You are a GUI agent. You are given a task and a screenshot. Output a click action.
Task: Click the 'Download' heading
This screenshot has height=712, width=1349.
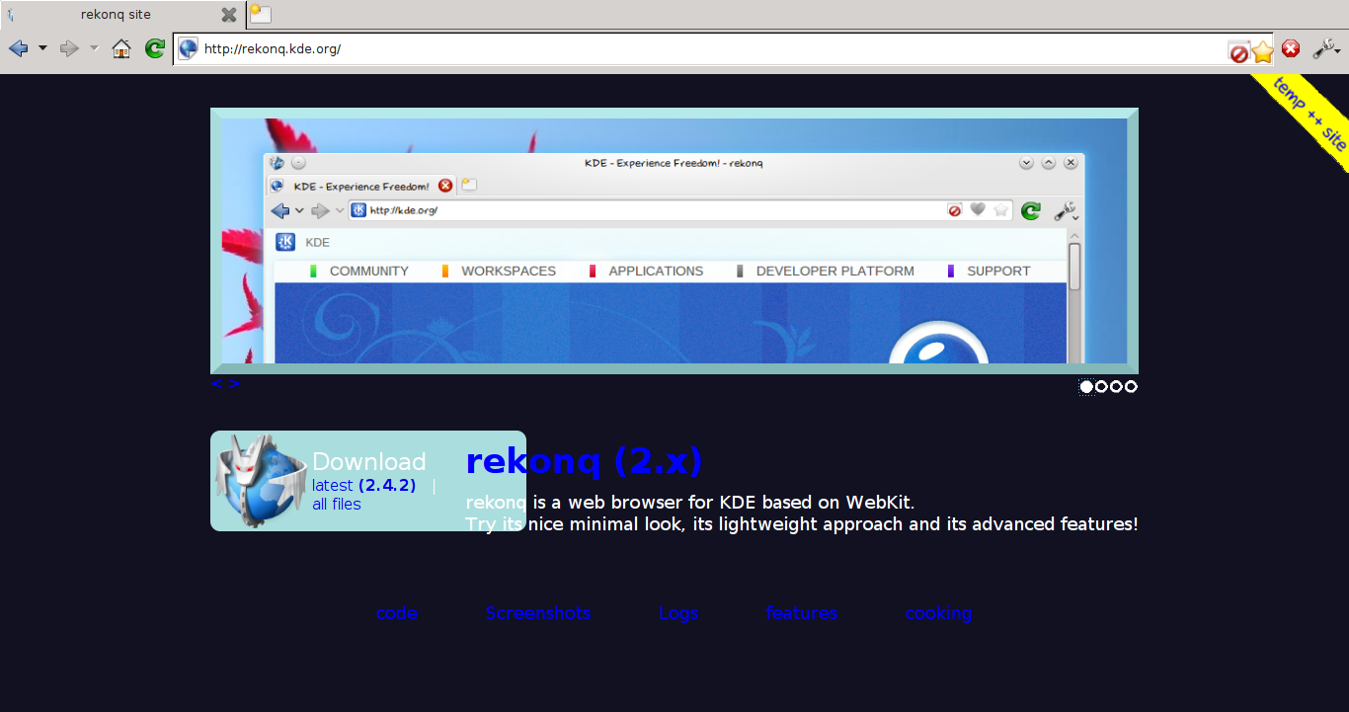click(x=368, y=462)
